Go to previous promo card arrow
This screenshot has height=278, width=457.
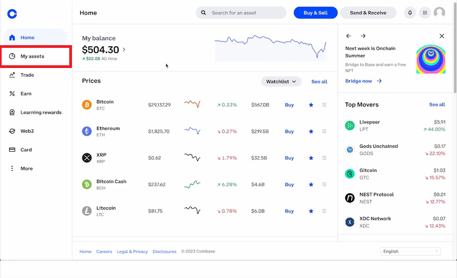click(x=348, y=36)
